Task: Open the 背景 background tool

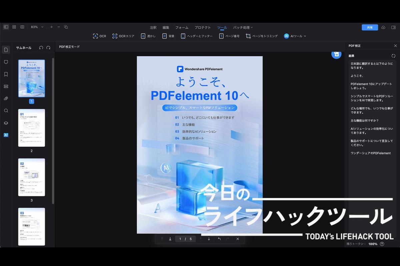Action: (168, 36)
